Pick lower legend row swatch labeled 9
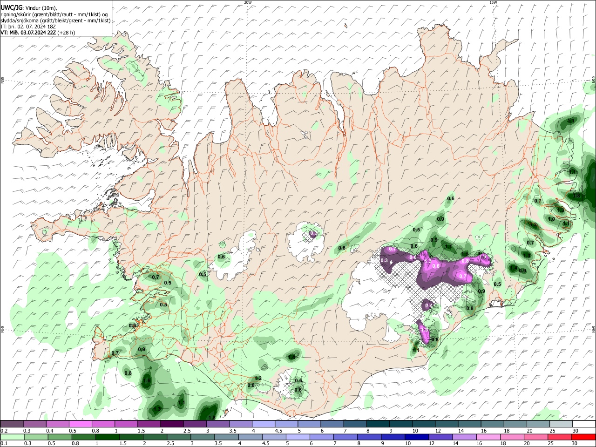This screenshot has height=447, width=596. tap(393, 437)
